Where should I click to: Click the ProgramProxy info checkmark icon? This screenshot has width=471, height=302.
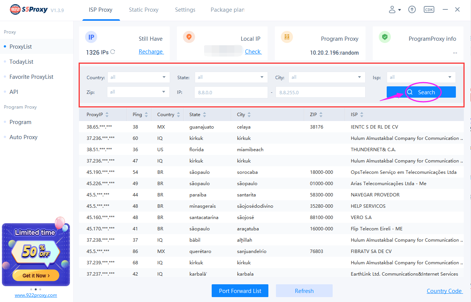[385, 37]
